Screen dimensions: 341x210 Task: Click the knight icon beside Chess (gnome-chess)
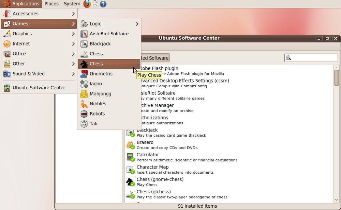tap(130, 182)
